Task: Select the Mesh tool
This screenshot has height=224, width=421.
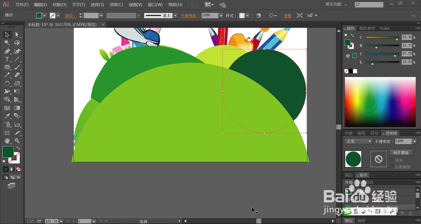Action: [7, 108]
